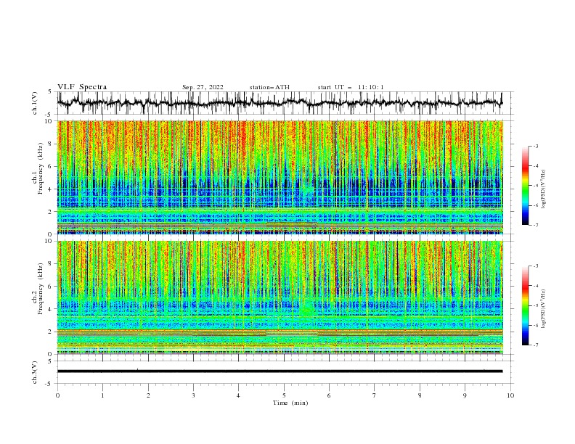The image size is (575, 444).
Task: Click the "-7" tick on ch.1 colorbar
Action: [535, 225]
